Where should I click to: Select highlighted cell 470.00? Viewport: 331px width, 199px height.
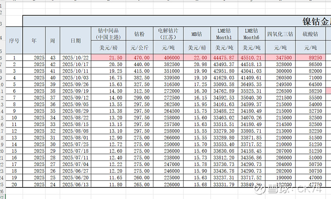[139, 57]
